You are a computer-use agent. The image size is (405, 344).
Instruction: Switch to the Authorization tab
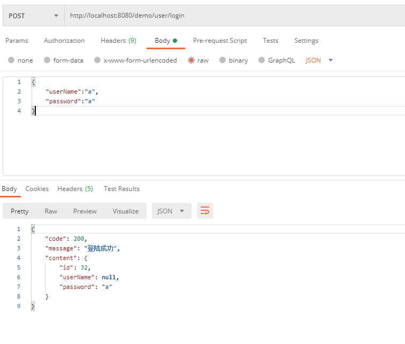64,41
